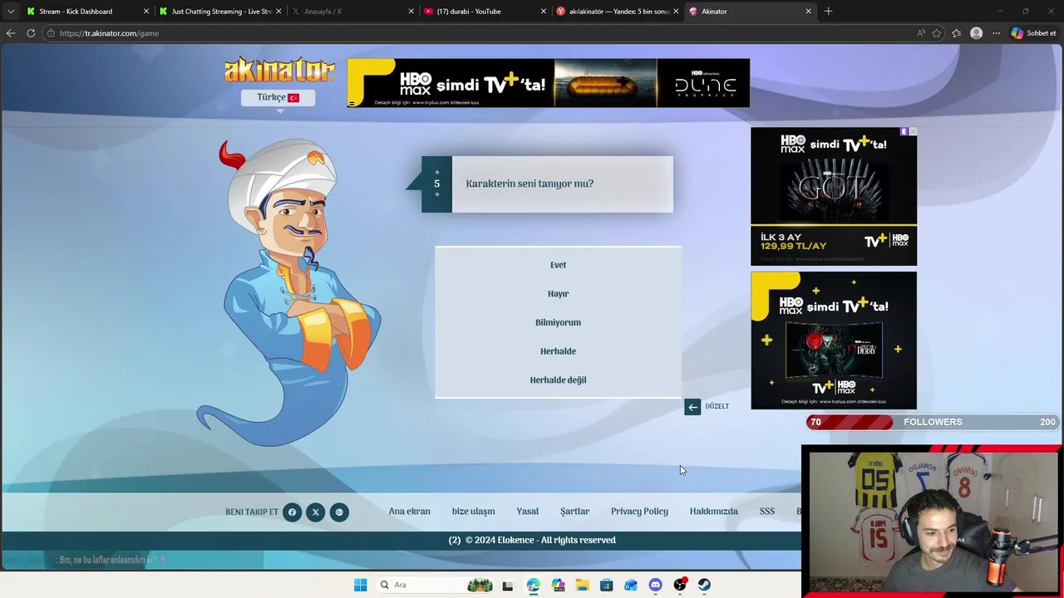
Task: Pick the Herhalde answer
Action: pos(558,351)
